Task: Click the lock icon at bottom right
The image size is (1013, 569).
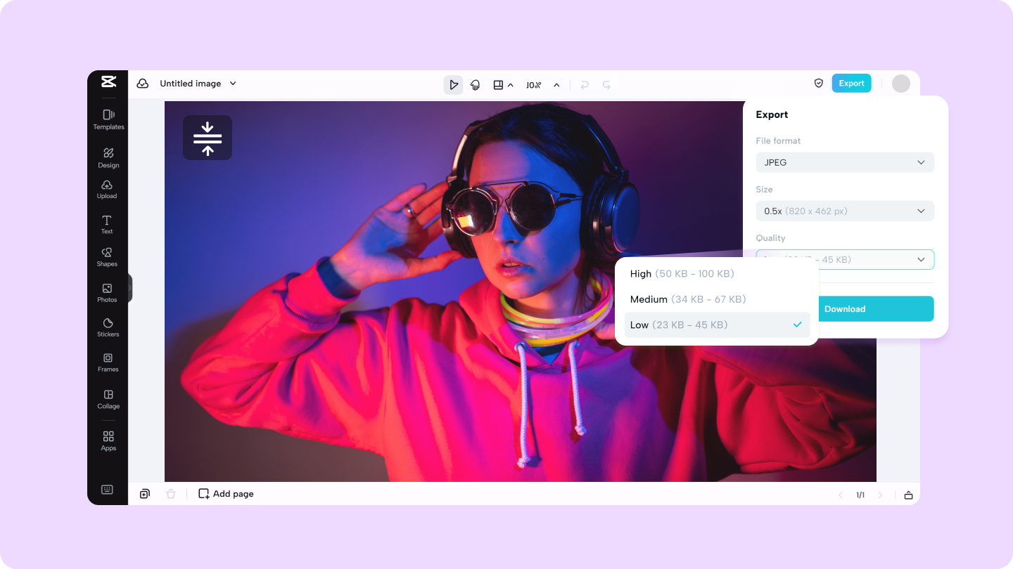Action: 908,495
